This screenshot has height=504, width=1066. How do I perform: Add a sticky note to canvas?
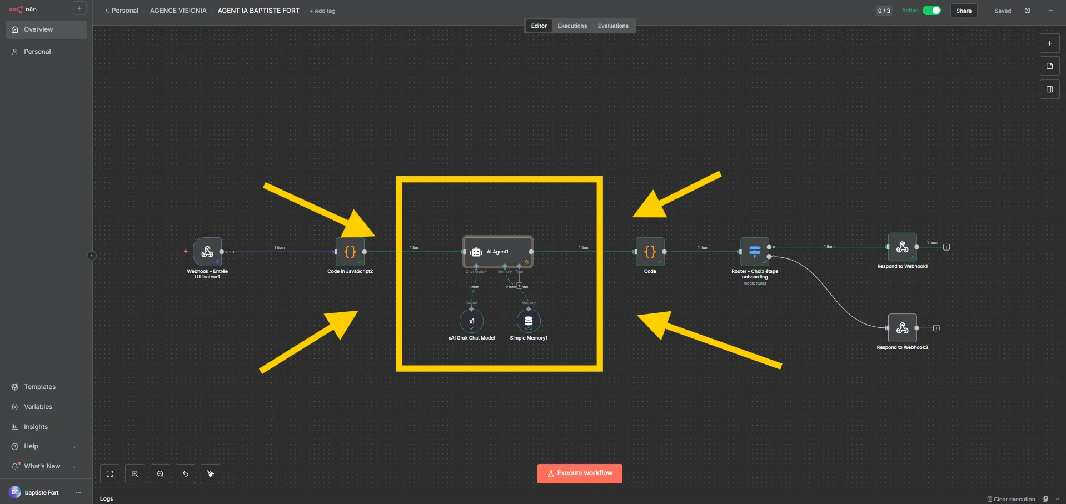point(1049,66)
